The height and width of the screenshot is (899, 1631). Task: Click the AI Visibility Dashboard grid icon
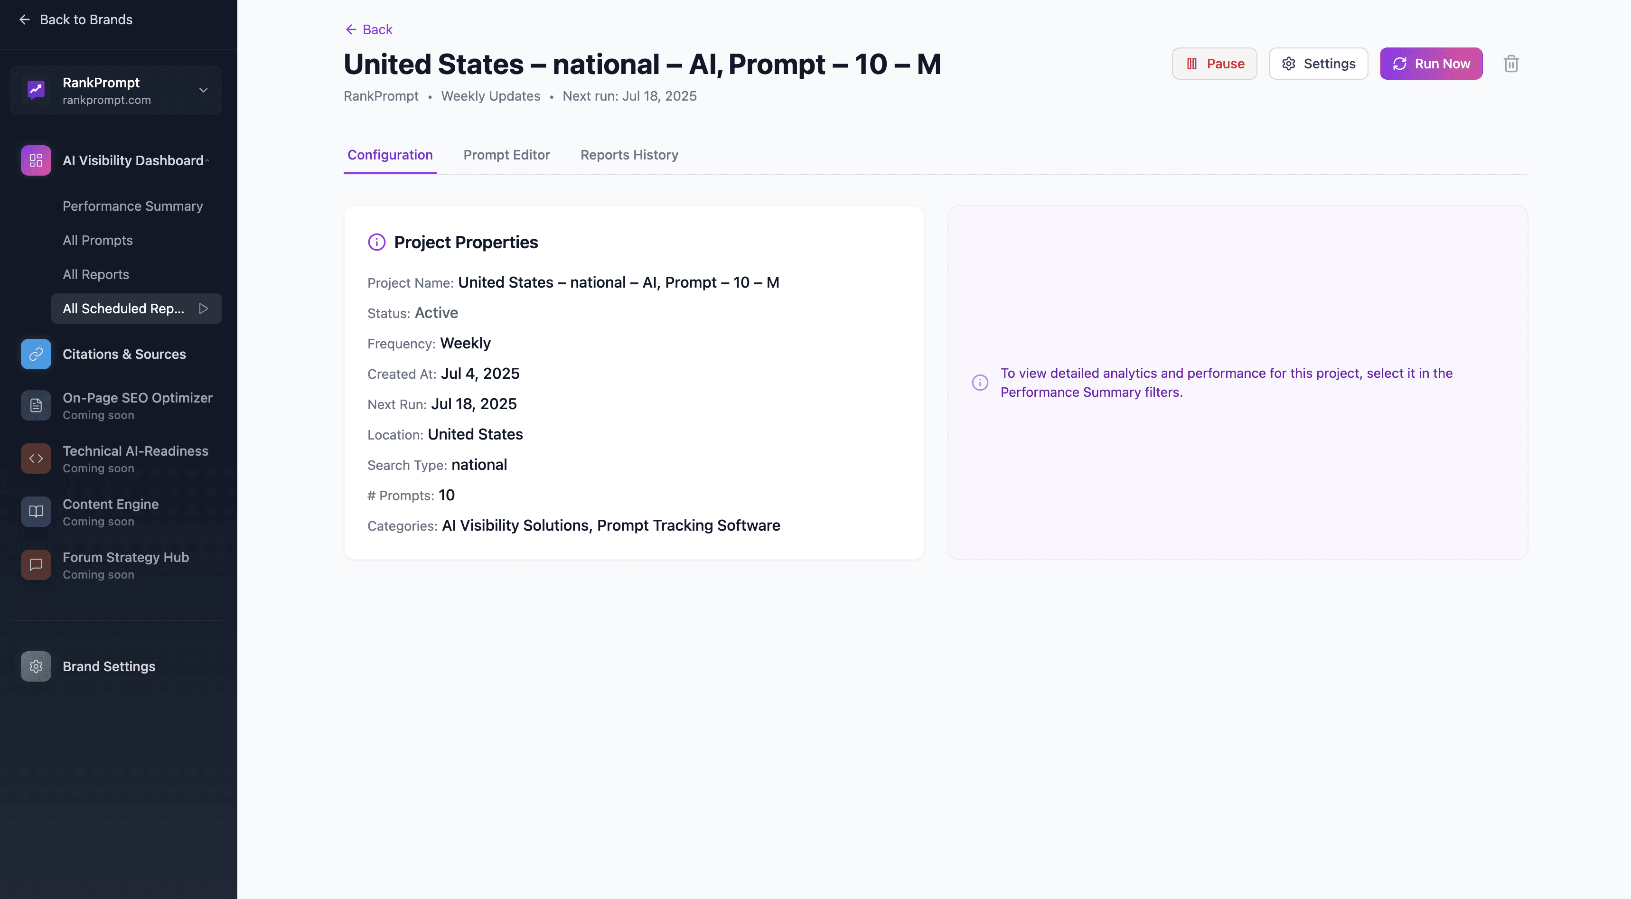tap(36, 161)
